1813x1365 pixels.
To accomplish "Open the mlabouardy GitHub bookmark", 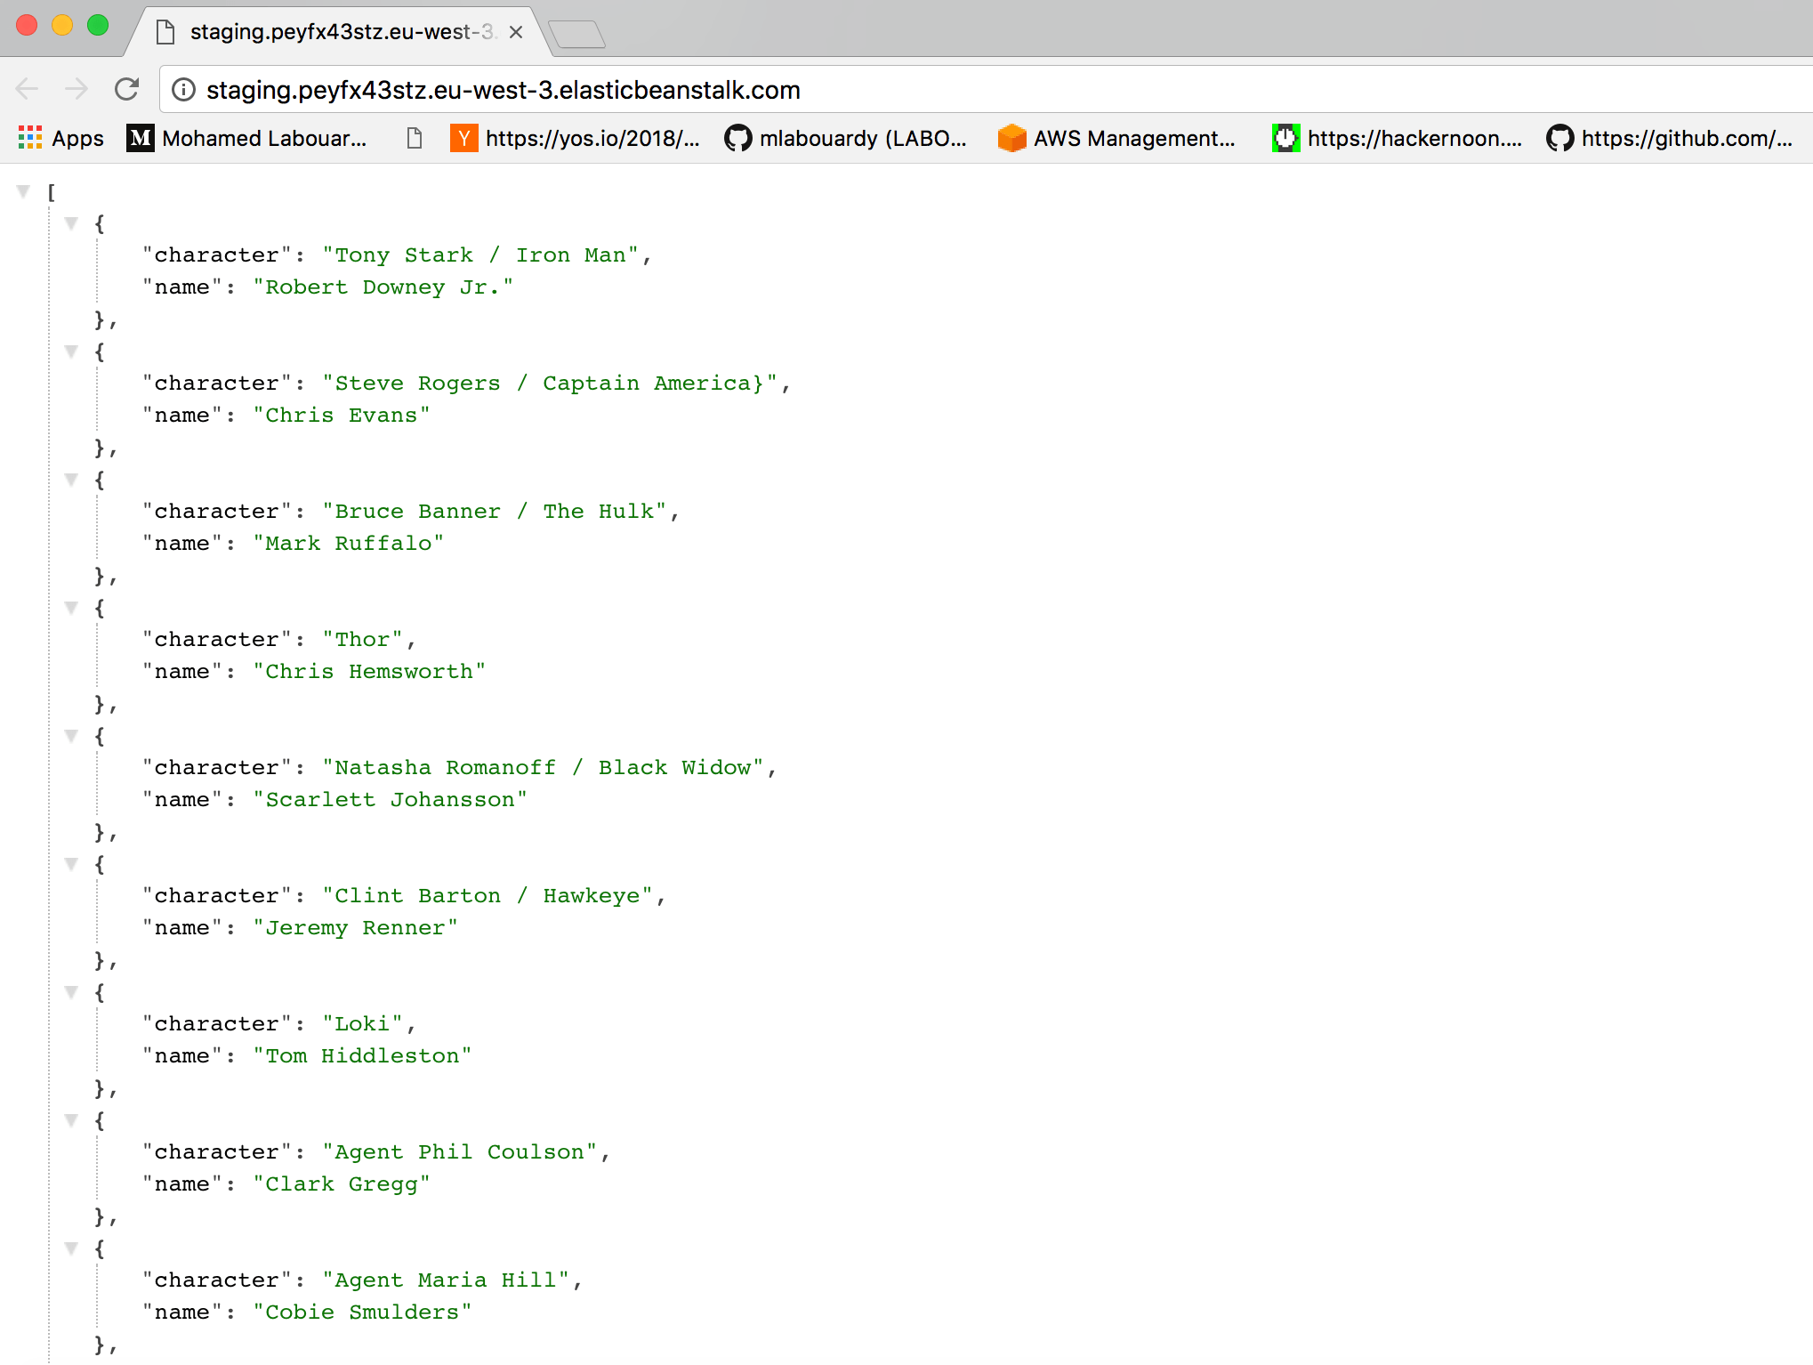I will 845,138.
